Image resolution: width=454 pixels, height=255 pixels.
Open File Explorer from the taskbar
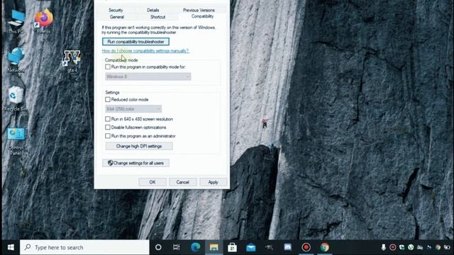214,247
